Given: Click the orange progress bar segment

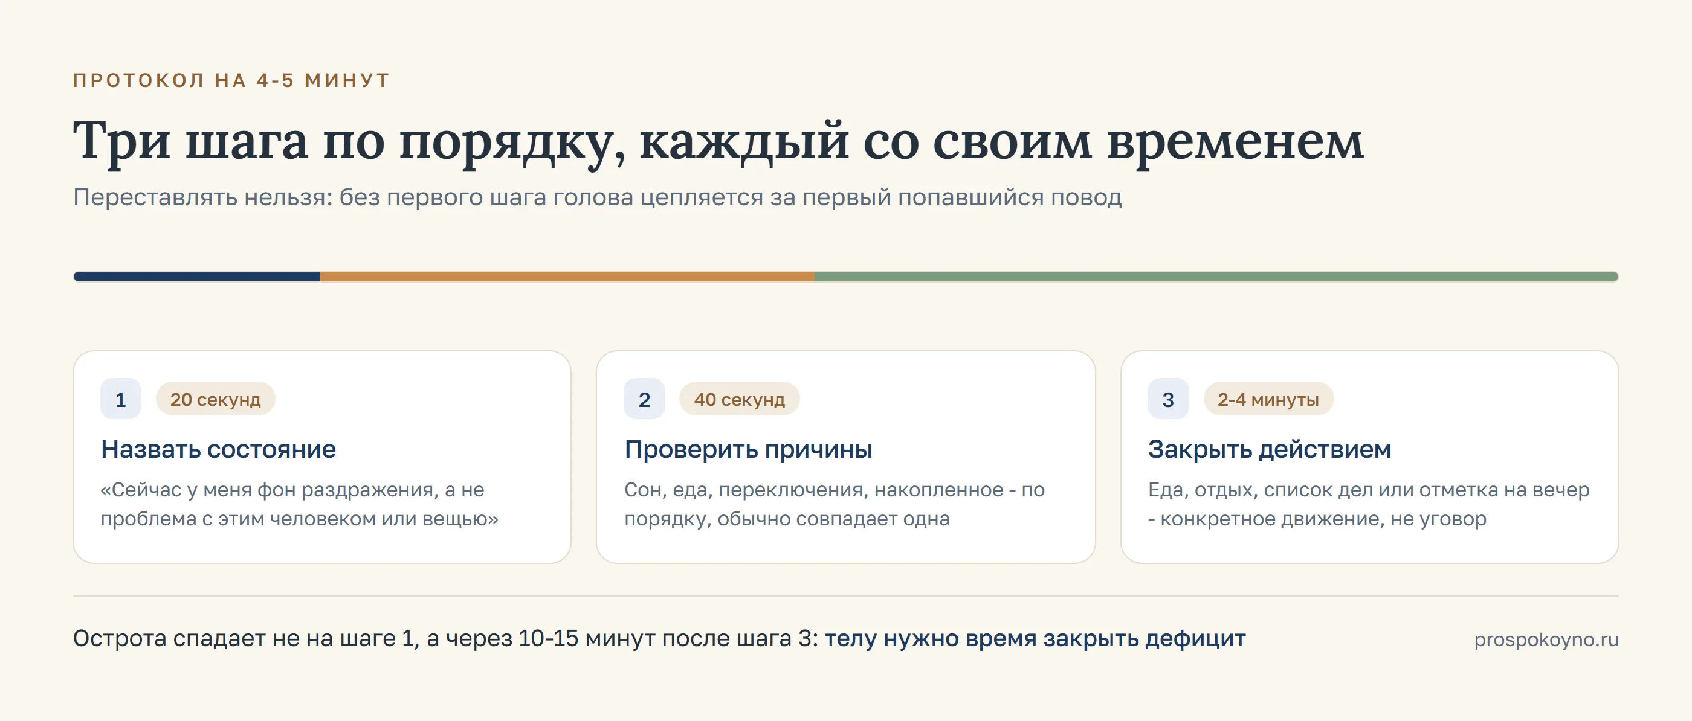Looking at the screenshot, I should click(x=567, y=277).
